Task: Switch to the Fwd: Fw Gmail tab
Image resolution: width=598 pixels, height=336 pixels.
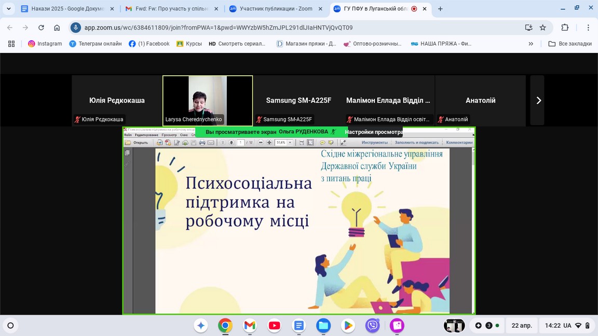Action: 172,9
